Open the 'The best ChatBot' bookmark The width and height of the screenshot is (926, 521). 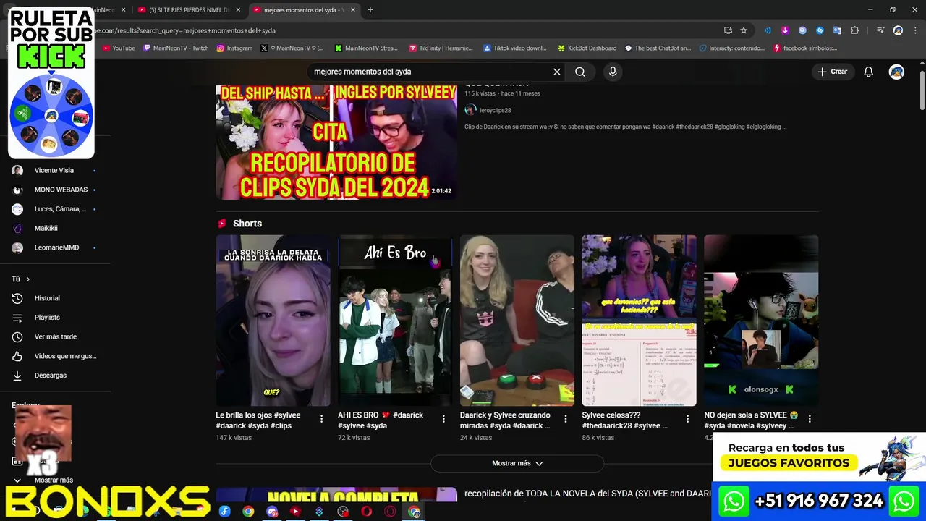tap(658, 48)
